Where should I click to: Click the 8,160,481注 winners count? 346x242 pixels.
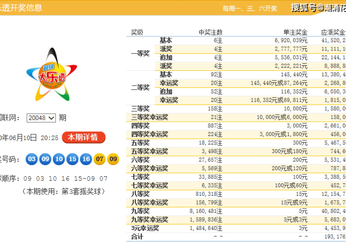[x=206, y=211]
